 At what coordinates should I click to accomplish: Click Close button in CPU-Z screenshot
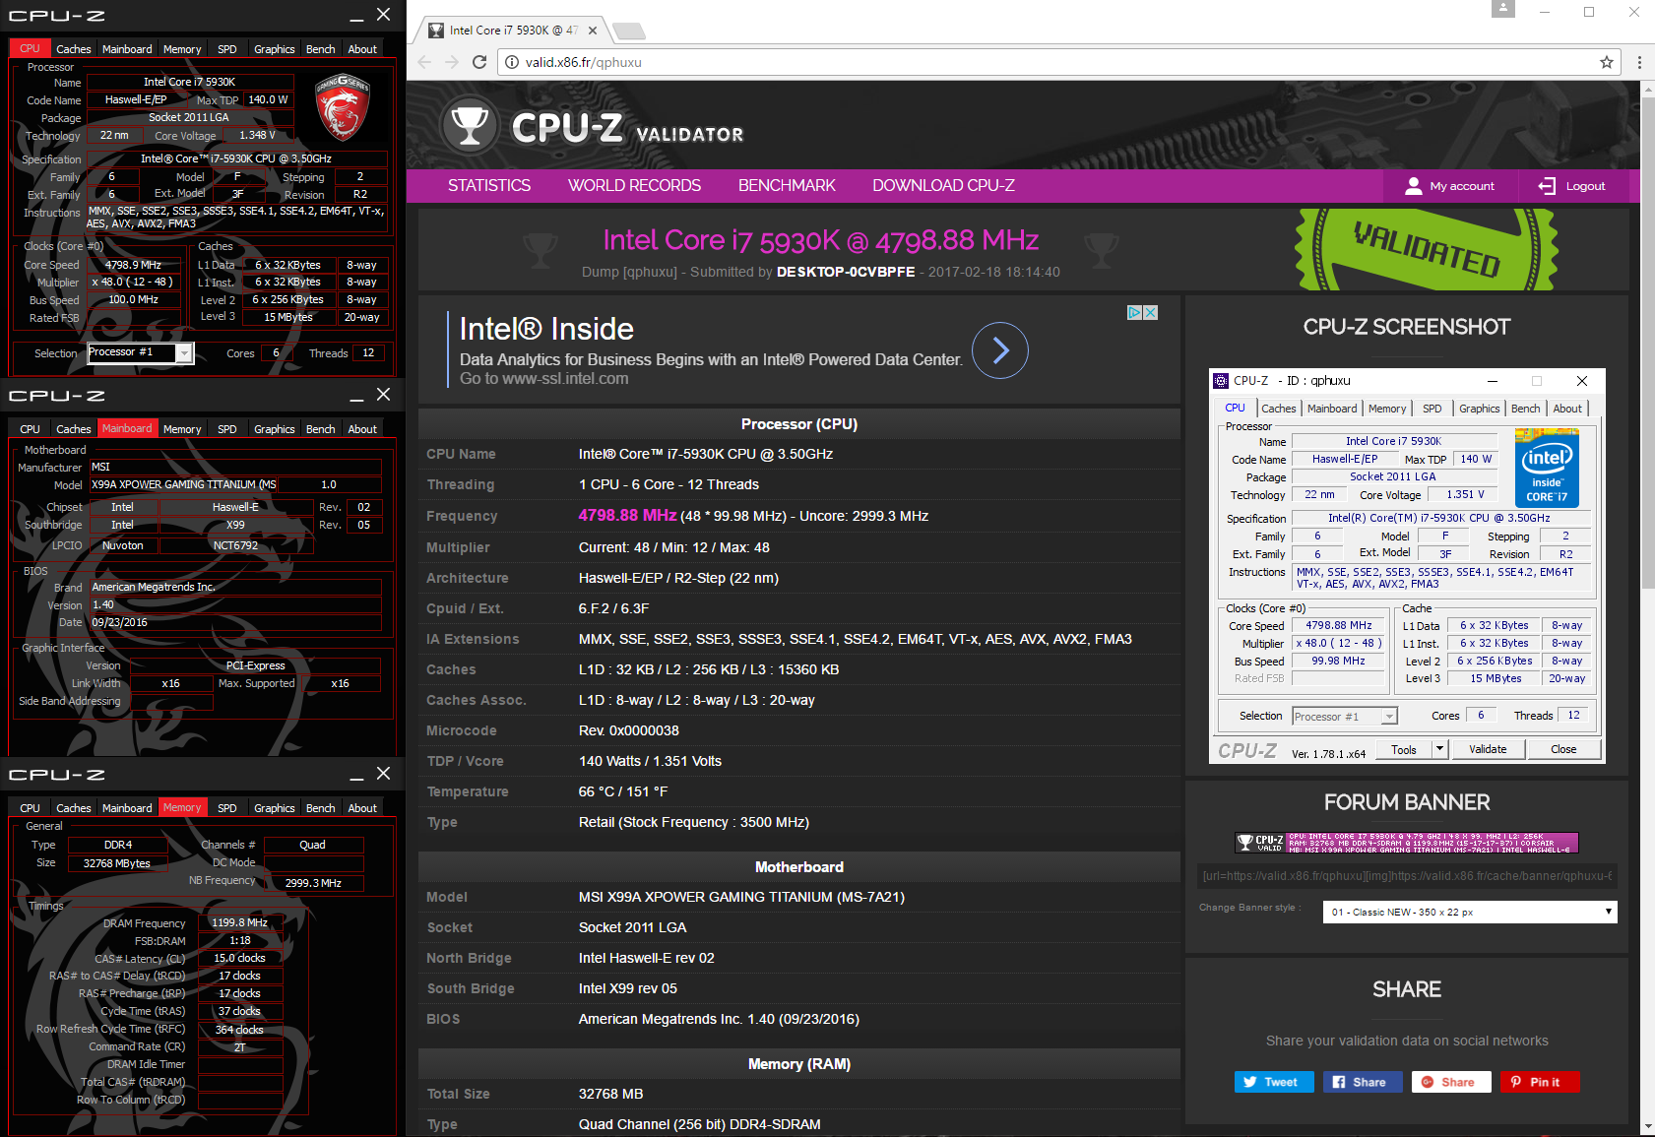[x=1563, y=749]
